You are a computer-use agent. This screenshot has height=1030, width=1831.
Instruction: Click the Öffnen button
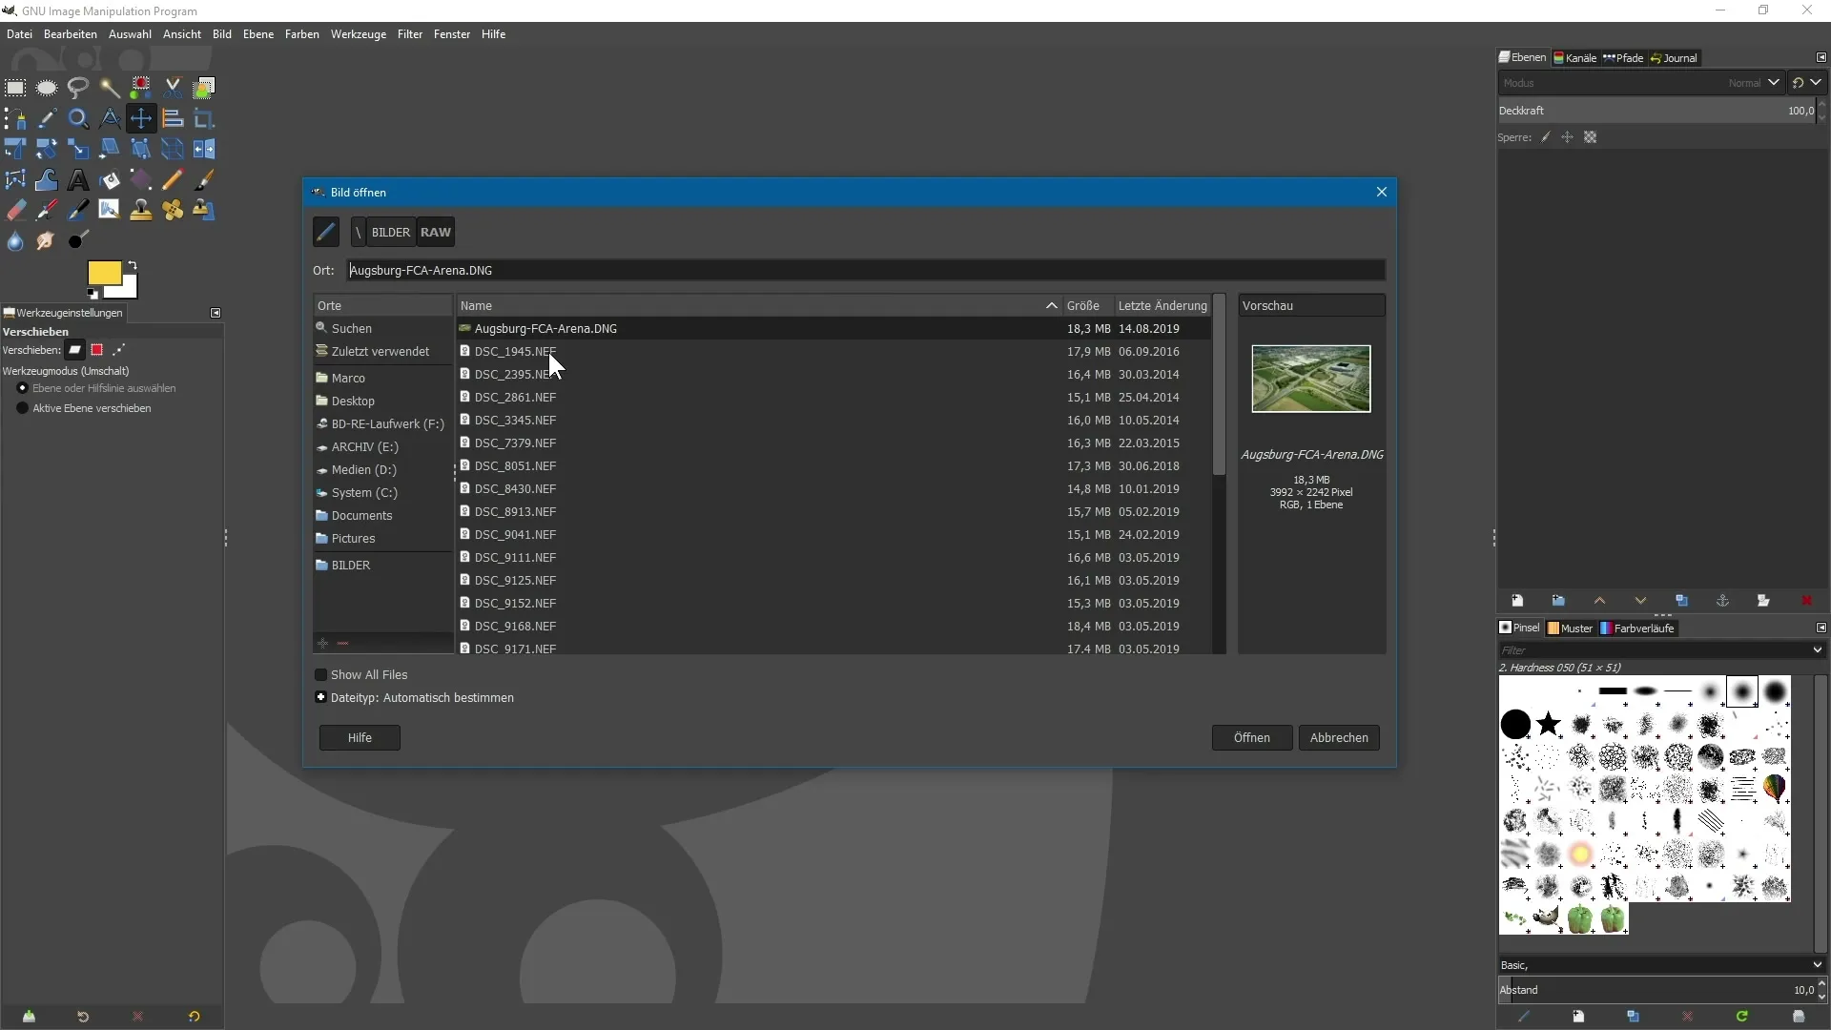(x=1251, y=737)
